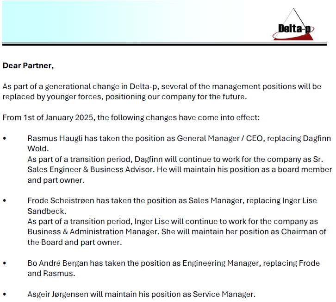Click the date "1st of January 2025"

coord(58,118)
